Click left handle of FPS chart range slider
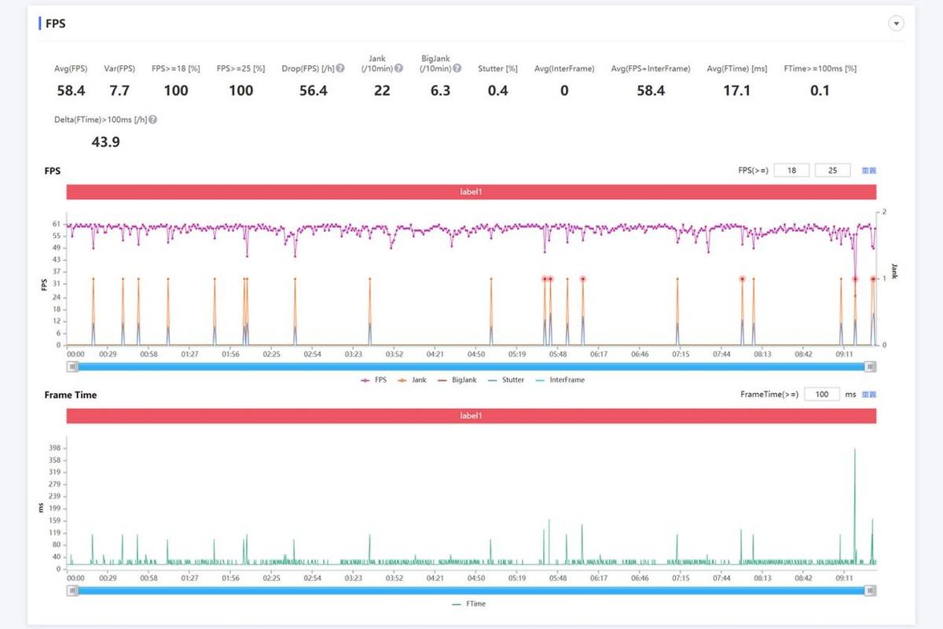This screenshot has width=943, height=629. click(x=72, y=366)
